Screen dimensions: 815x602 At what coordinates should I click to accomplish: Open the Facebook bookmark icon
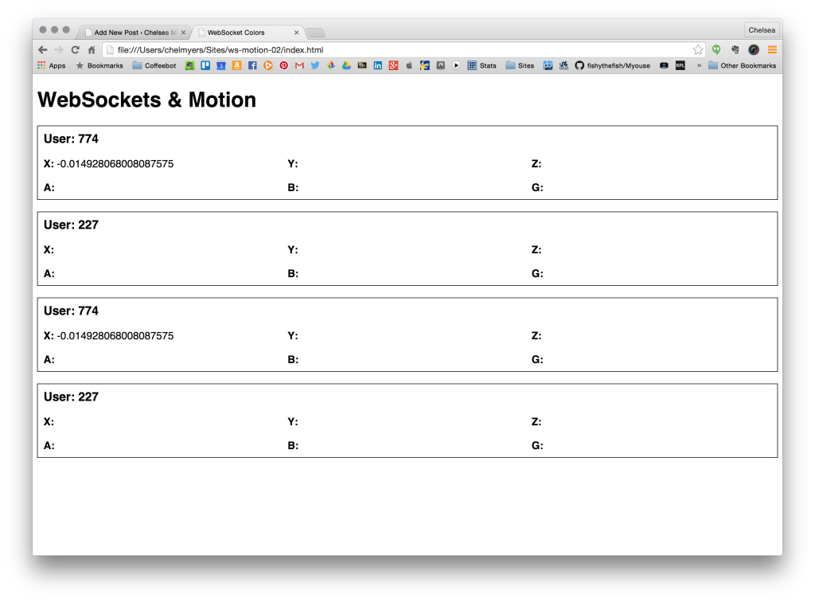pyautogui.click(x=252, y=65)
